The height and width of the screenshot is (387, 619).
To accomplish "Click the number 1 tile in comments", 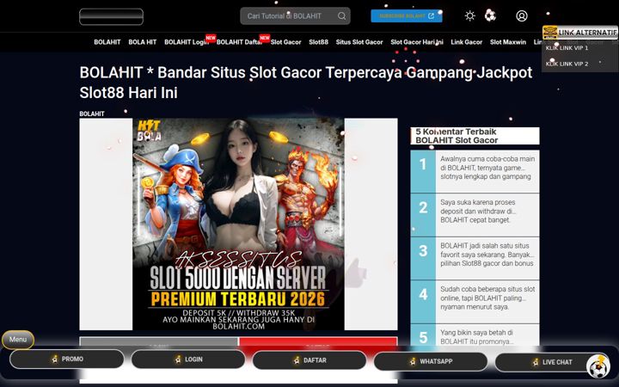I will [423, 171].
